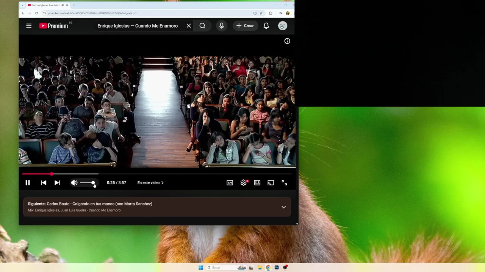485x272 pixels.
Task: Open a new browser tab
Action: pyautogui.click(x=74, y=5)
